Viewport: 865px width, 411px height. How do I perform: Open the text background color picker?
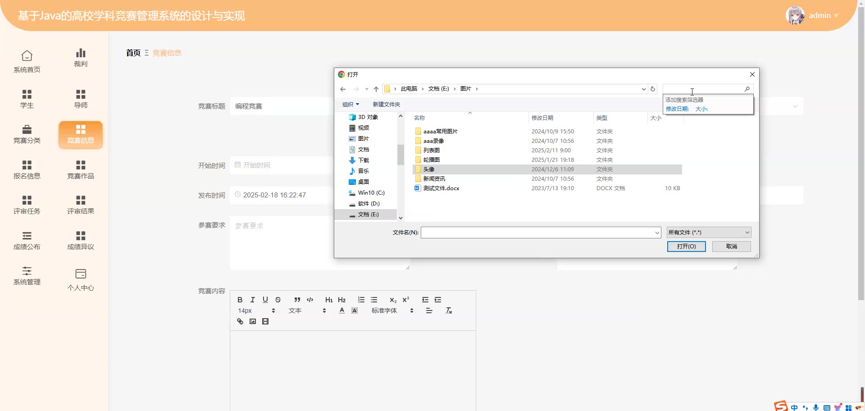pos(355,311)
